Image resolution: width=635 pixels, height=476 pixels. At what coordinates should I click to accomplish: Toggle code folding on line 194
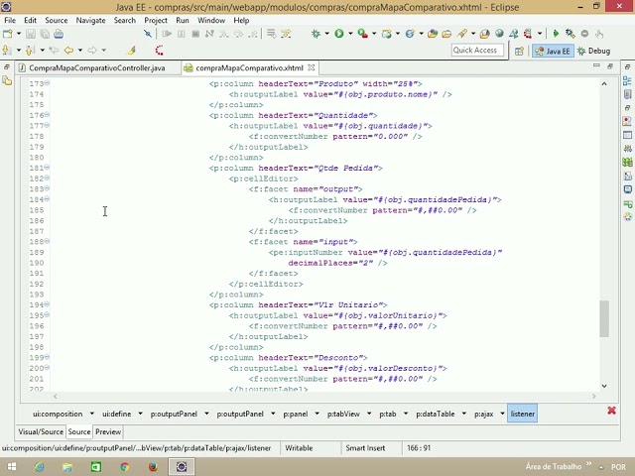47,304
